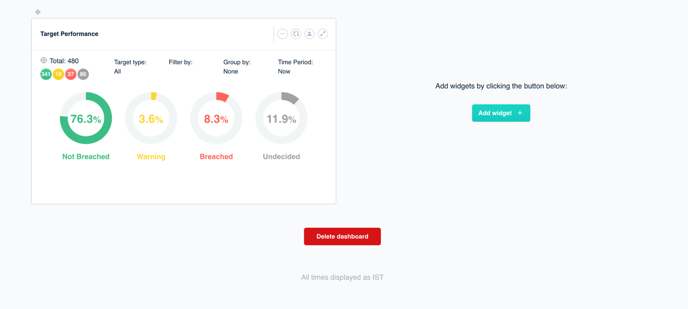Select the Breached 8.3% donut chart

216,118
